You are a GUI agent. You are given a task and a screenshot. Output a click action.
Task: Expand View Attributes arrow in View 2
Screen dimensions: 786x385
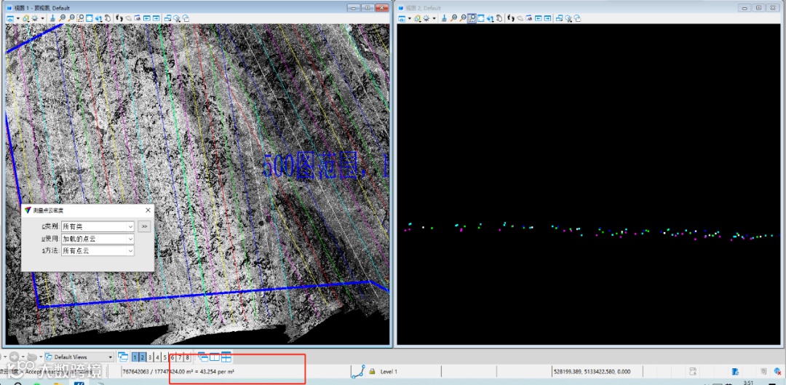(410, 18)
